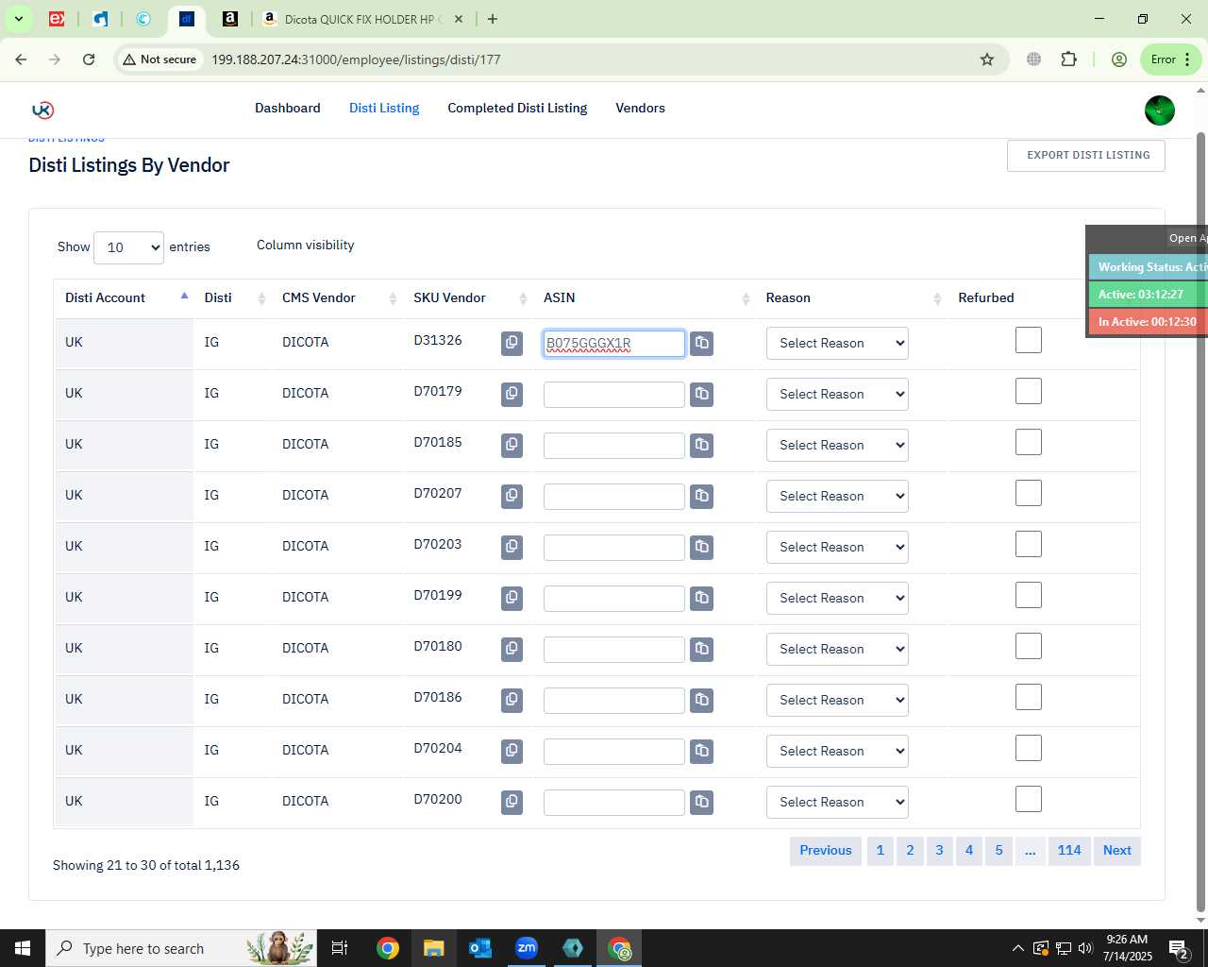Copy SKU D70200 with its copy icon

512,802
